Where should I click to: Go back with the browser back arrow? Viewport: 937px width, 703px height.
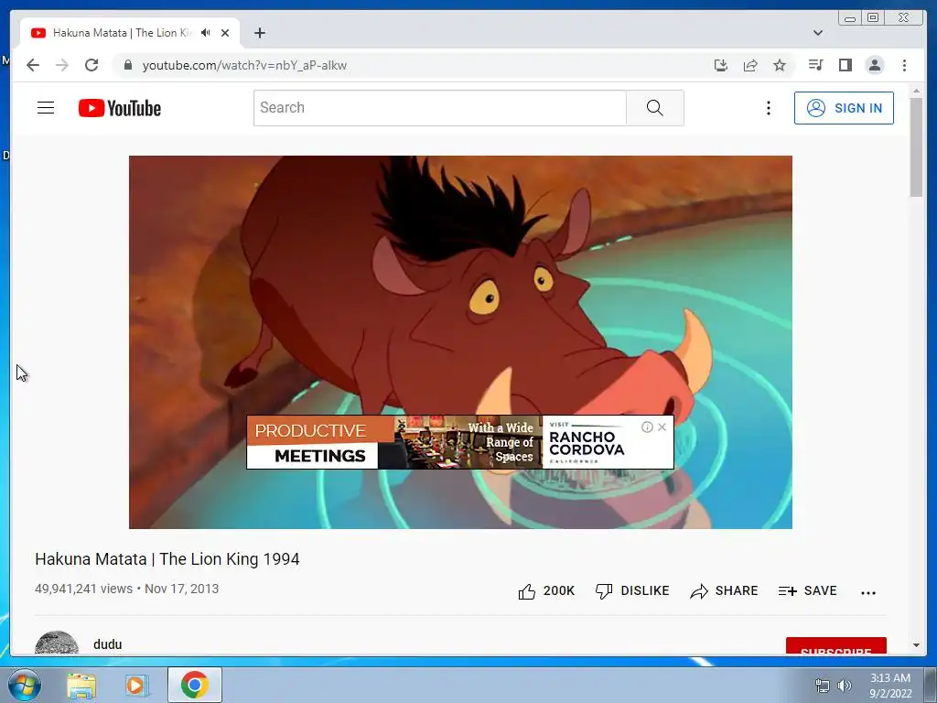click(x=33, y=65)
